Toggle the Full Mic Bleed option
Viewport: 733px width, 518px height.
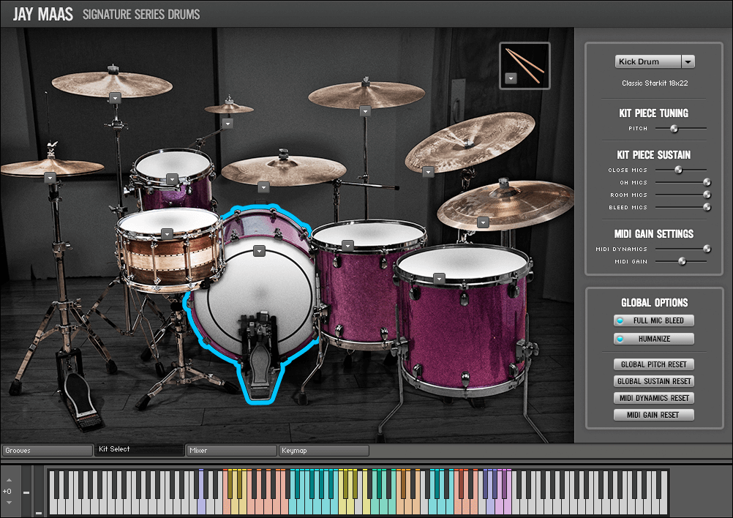click(653, 320)
